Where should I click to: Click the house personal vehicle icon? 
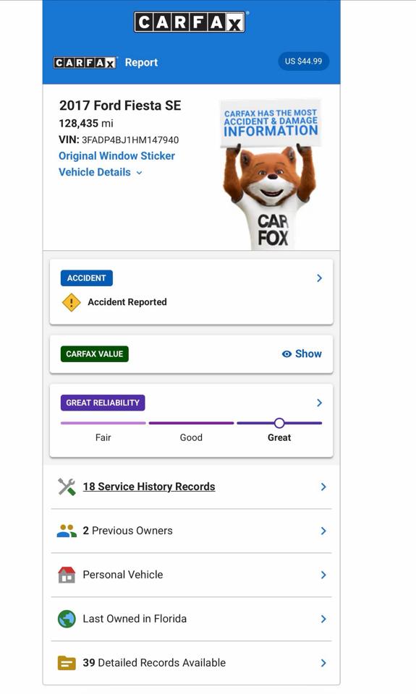pyautogui.click(x=67, y=575)
